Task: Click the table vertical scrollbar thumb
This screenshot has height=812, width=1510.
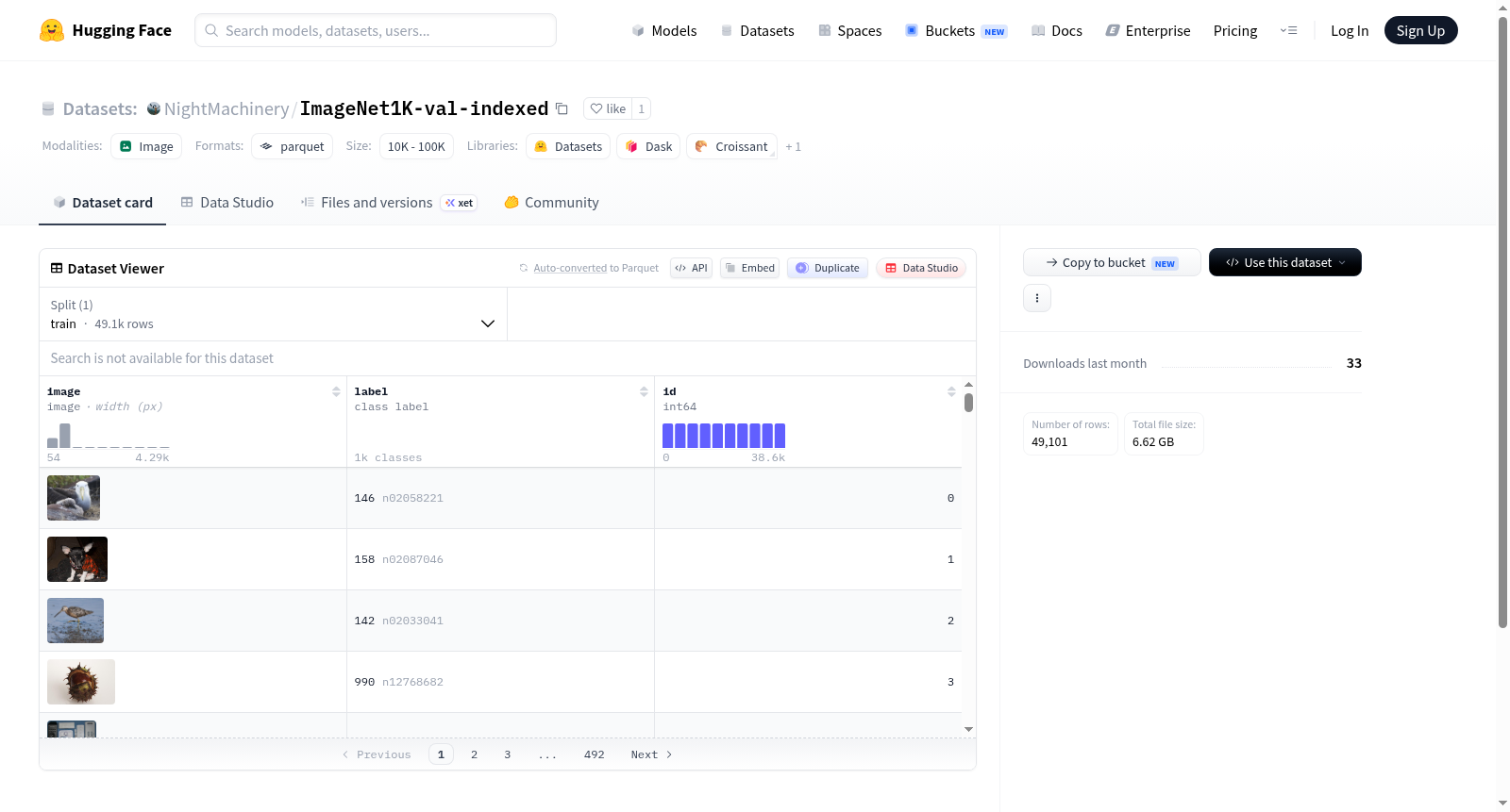Action: click(968, 403)
